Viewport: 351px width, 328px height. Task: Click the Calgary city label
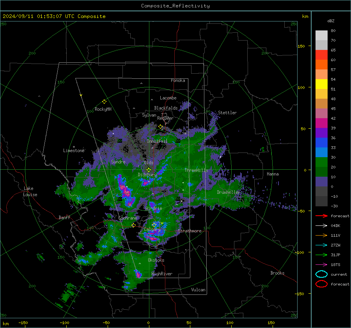click(x=152, y=229)
